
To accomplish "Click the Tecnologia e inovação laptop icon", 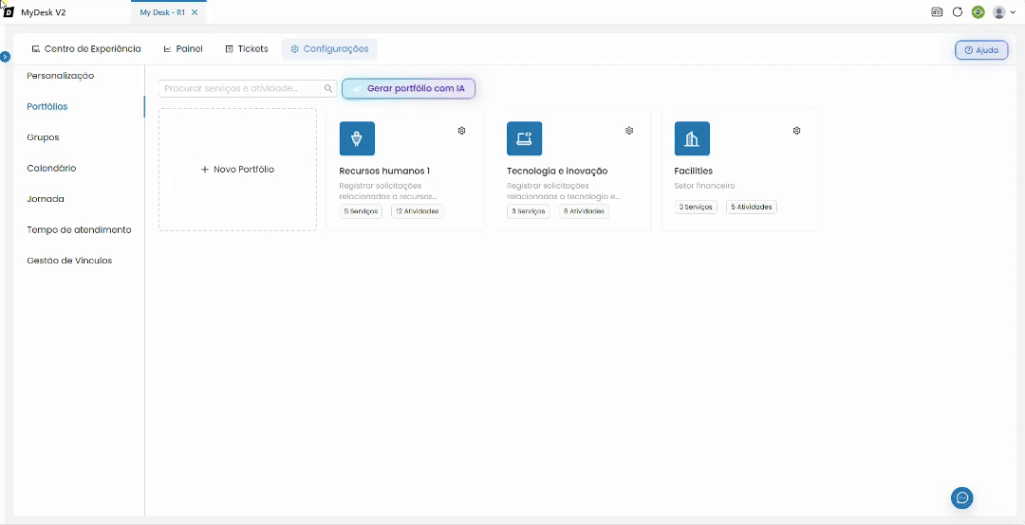I will (x=524, y=138).
